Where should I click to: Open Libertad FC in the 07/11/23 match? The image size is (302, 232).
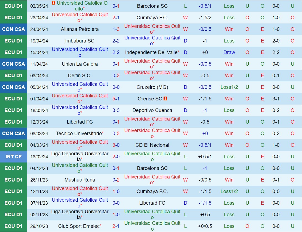pyautogui.click(x=152, y=203)
